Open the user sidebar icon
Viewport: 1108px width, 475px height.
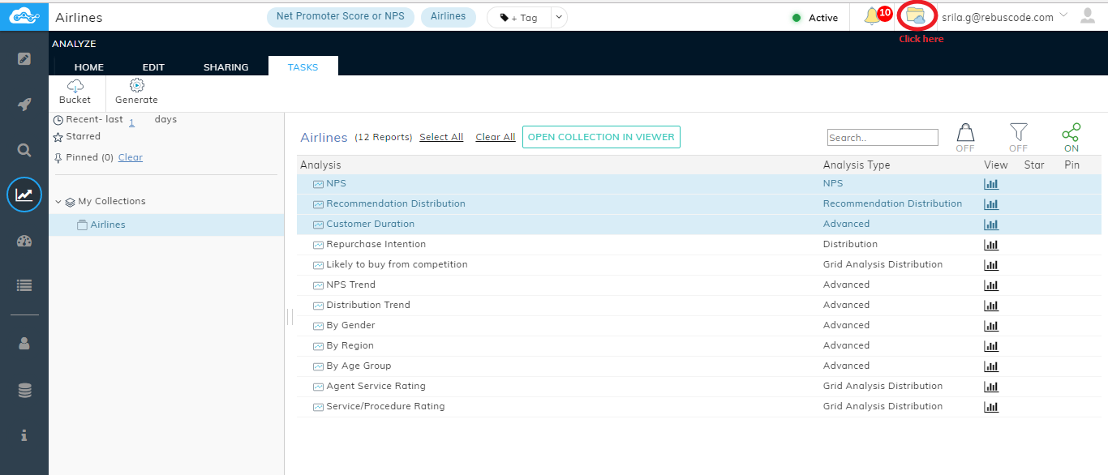point(24,344)
